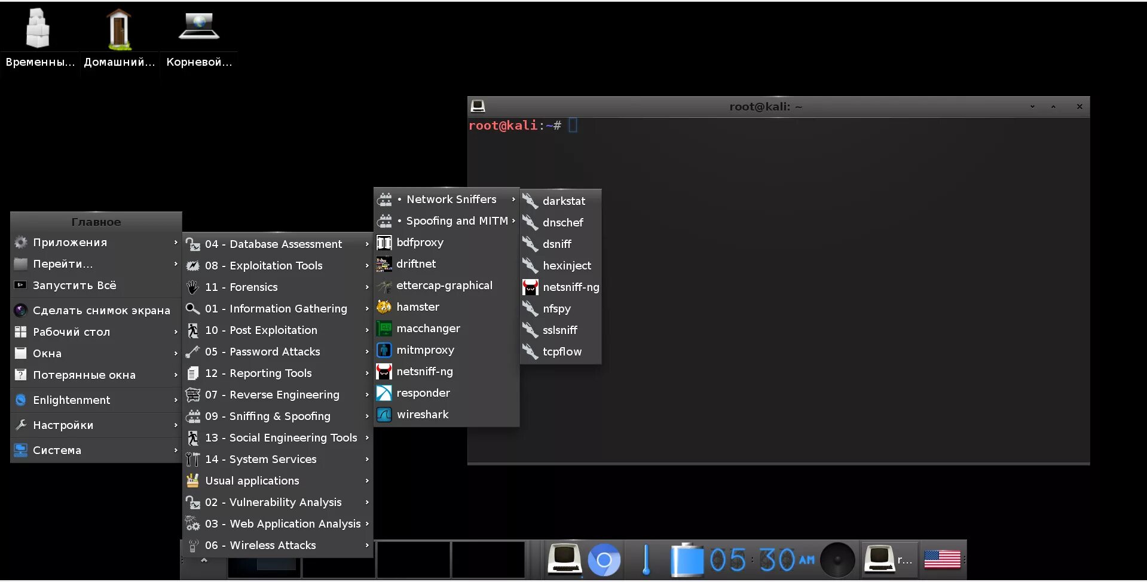Viewport: 1147px width, 582px height.
Task: Open macchanger entry
Action: pyautogui.click(x=446, y=329)
